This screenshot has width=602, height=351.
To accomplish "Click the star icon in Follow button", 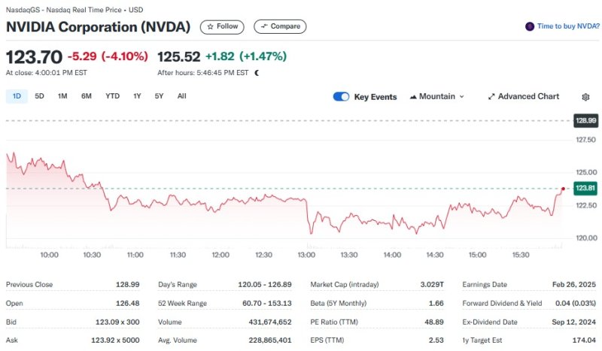I will [x=210, y=26].
